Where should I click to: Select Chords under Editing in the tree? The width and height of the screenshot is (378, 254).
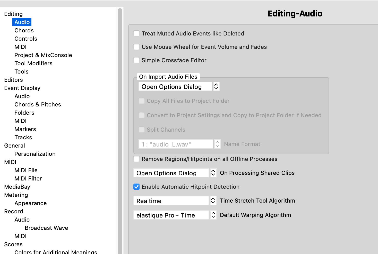(x=24, y=31)
